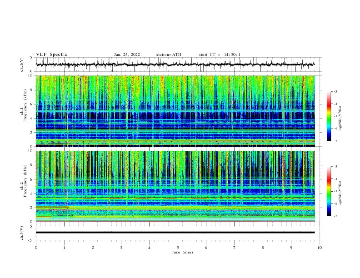Click the "start UT = 14:30:1" header text

tap(220, 55)
